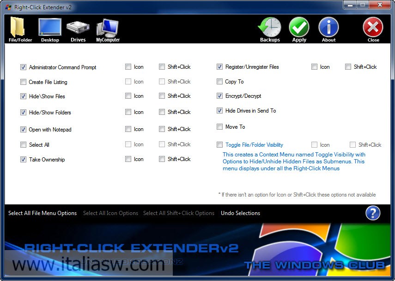
Task: Enable the Select All checkbox
Action: coord(23,144)
